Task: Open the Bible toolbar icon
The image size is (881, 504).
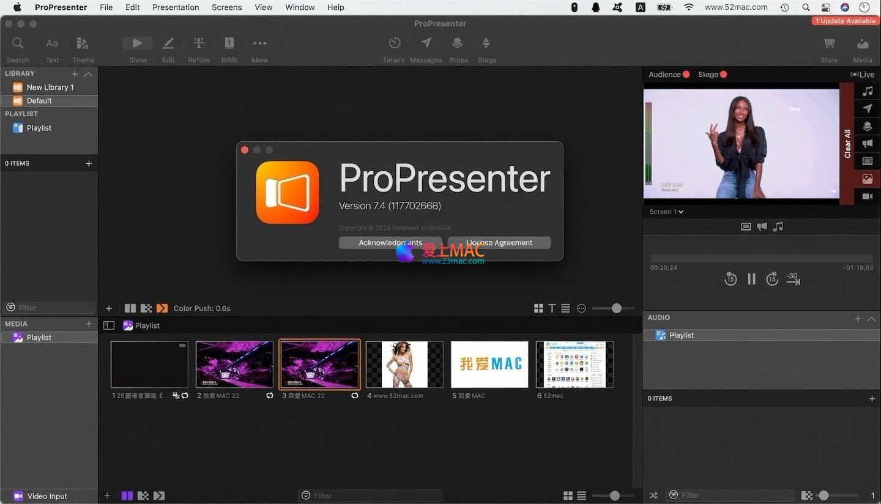Action: [x=229, y=43]
